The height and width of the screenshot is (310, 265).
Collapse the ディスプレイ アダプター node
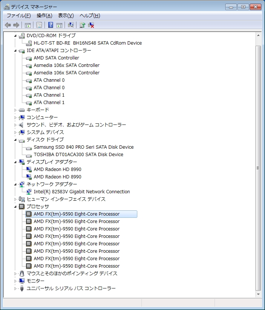coord(15,162)
